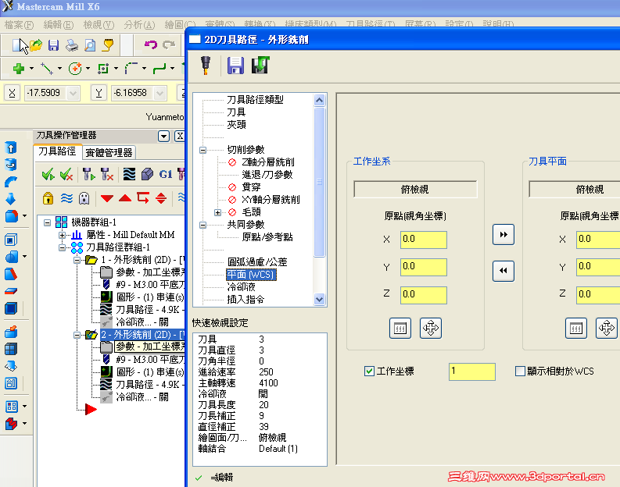Select 插入指令 in parameter tree
620x487 pixels.
pos(245,300)
